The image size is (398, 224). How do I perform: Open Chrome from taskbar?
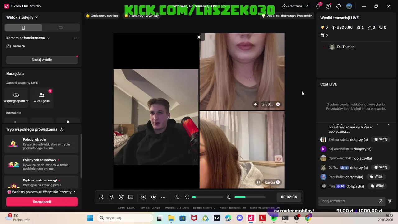pyautogui.click(x=308, y=218)
